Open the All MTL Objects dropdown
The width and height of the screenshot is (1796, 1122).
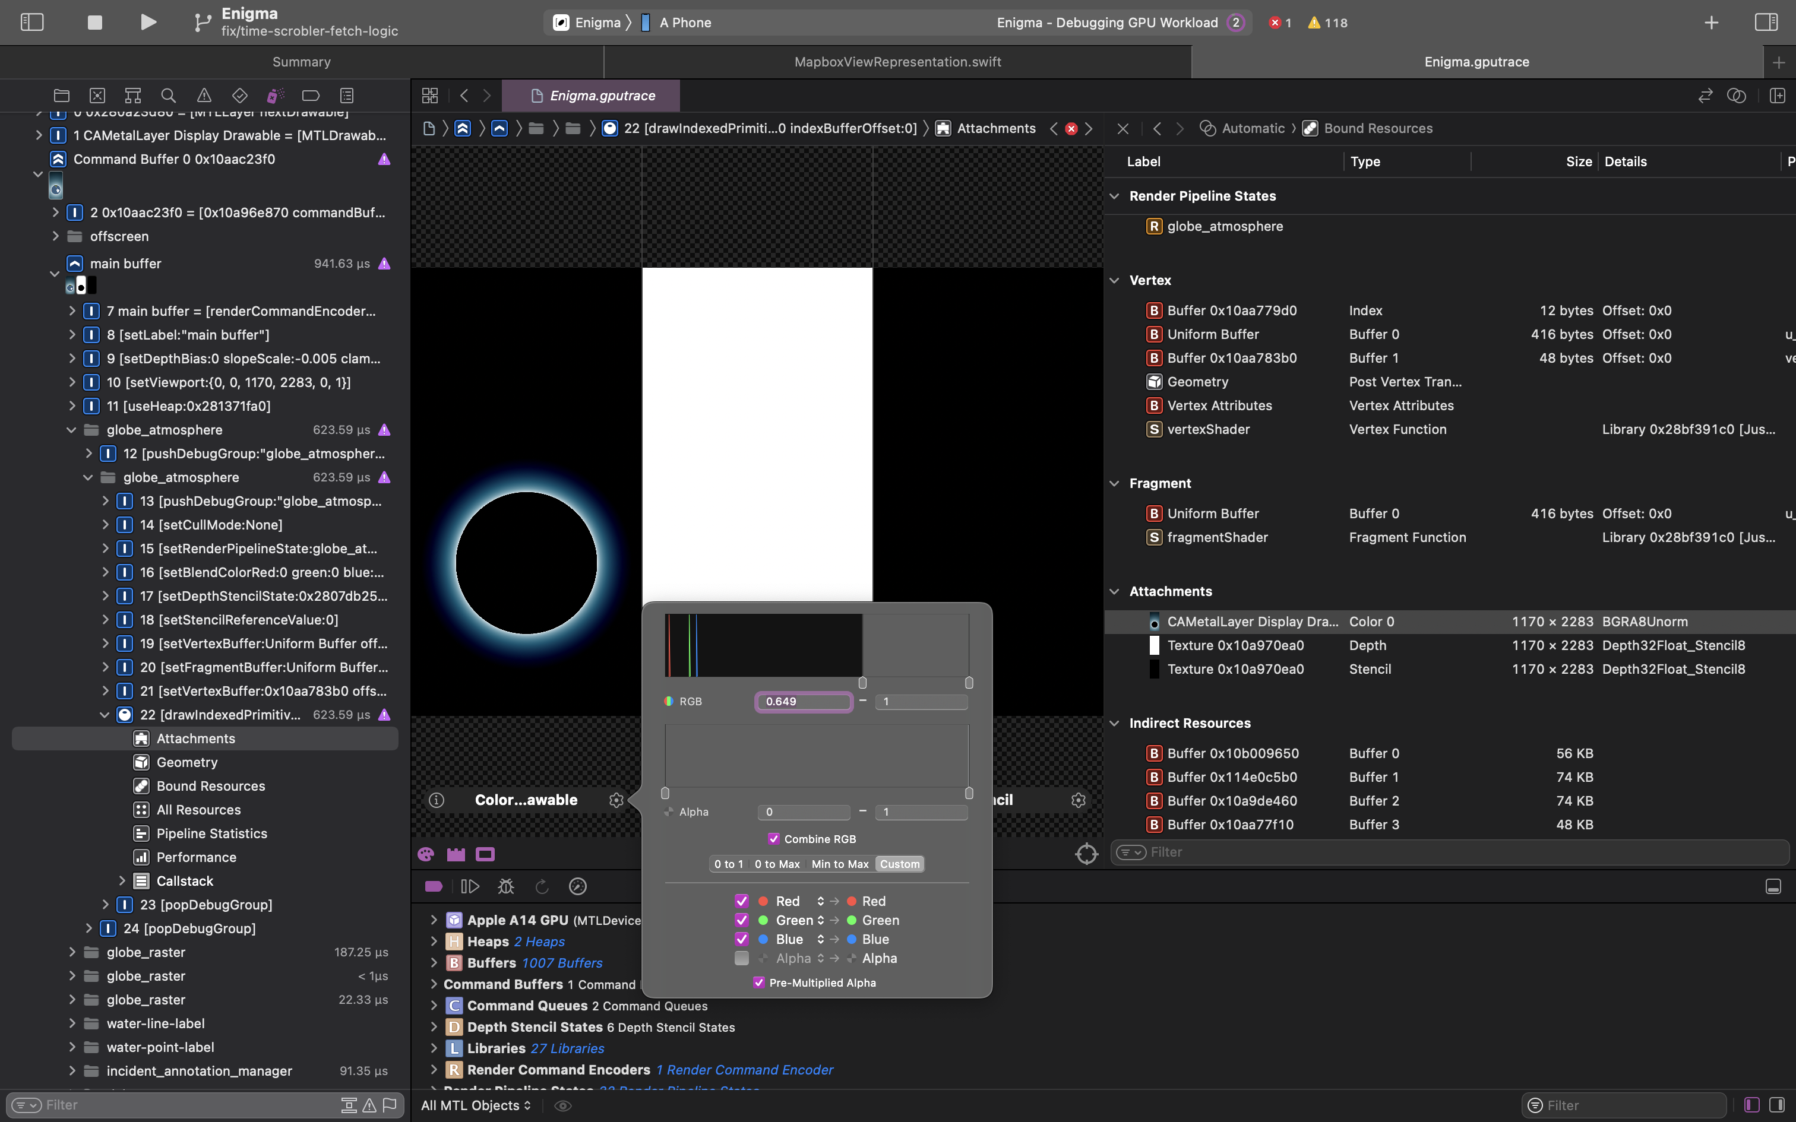476,1105
